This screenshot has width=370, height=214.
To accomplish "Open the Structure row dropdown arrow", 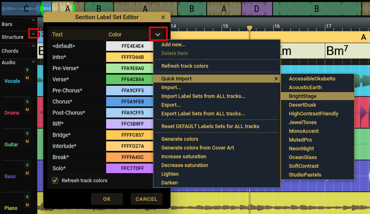I will 33,34.
